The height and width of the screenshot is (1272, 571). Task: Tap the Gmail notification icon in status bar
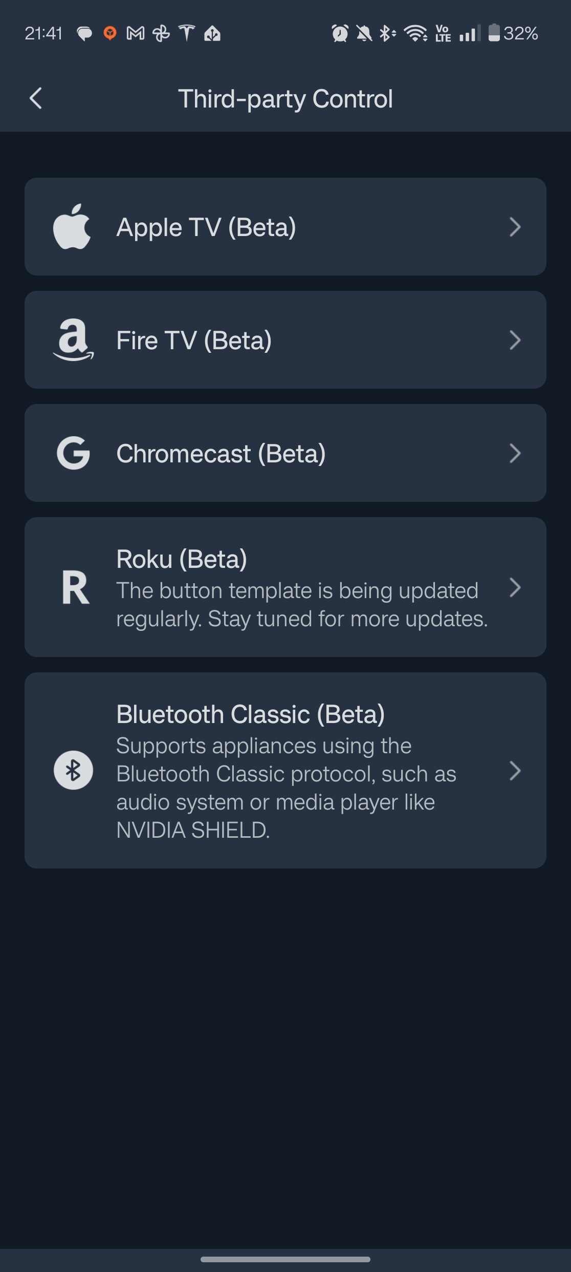(x=136, y=34)
